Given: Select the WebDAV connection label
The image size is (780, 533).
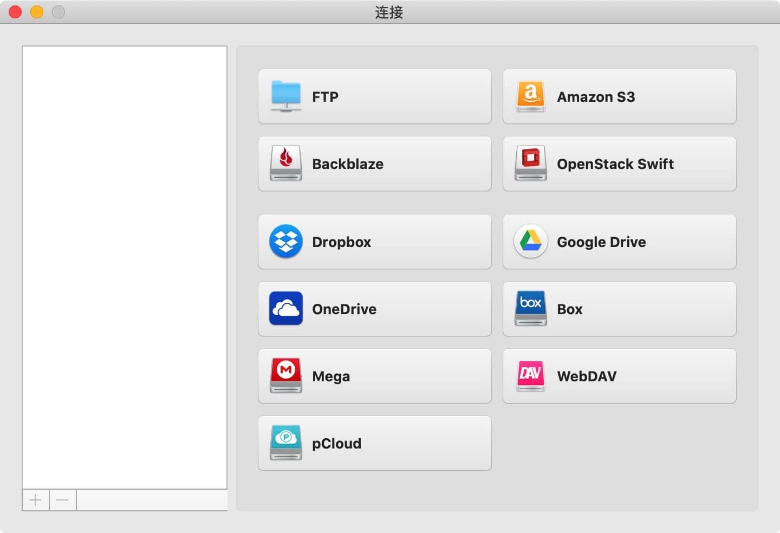Looking at the screenshot, I should tap(587, 376).
